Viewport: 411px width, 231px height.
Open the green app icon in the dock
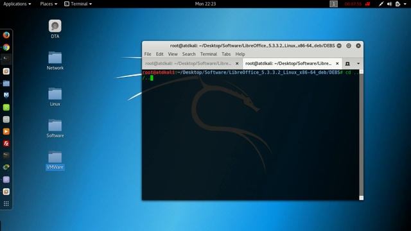tap(6, 107)
